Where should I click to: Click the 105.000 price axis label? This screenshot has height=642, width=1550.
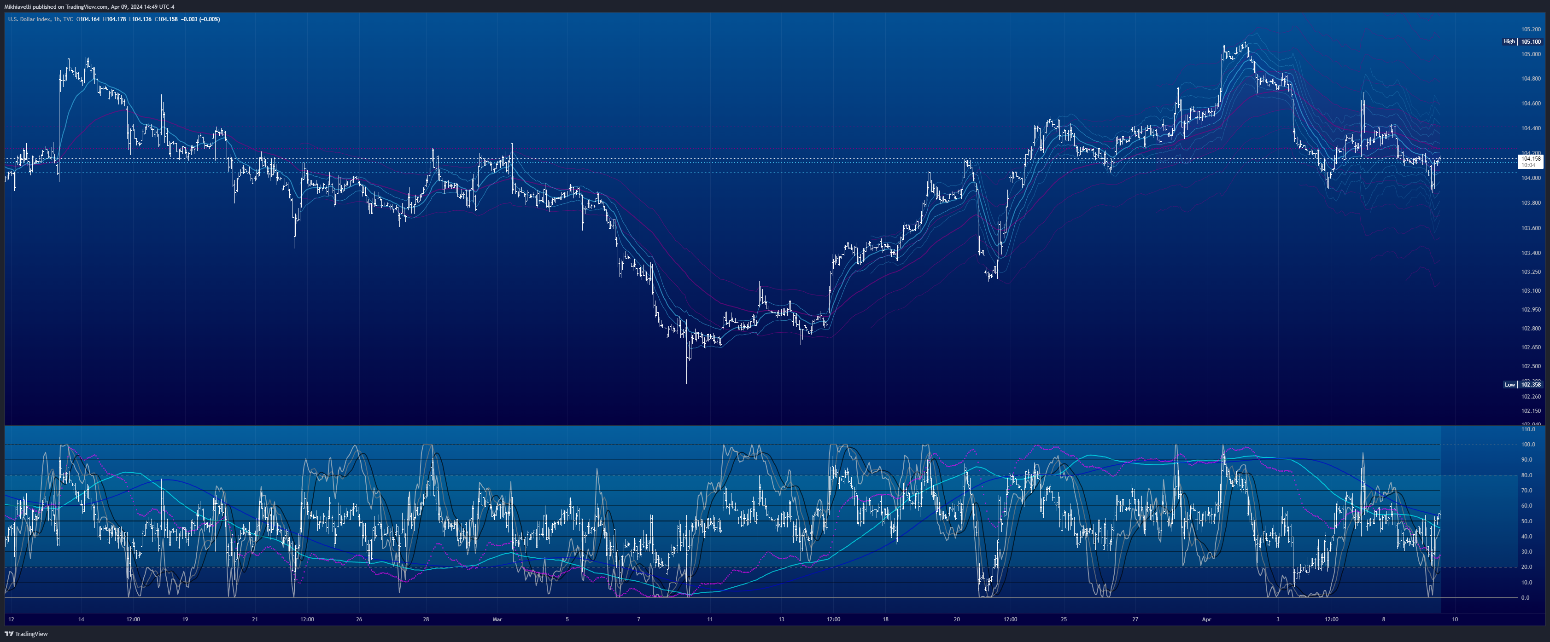[1531, 54]
